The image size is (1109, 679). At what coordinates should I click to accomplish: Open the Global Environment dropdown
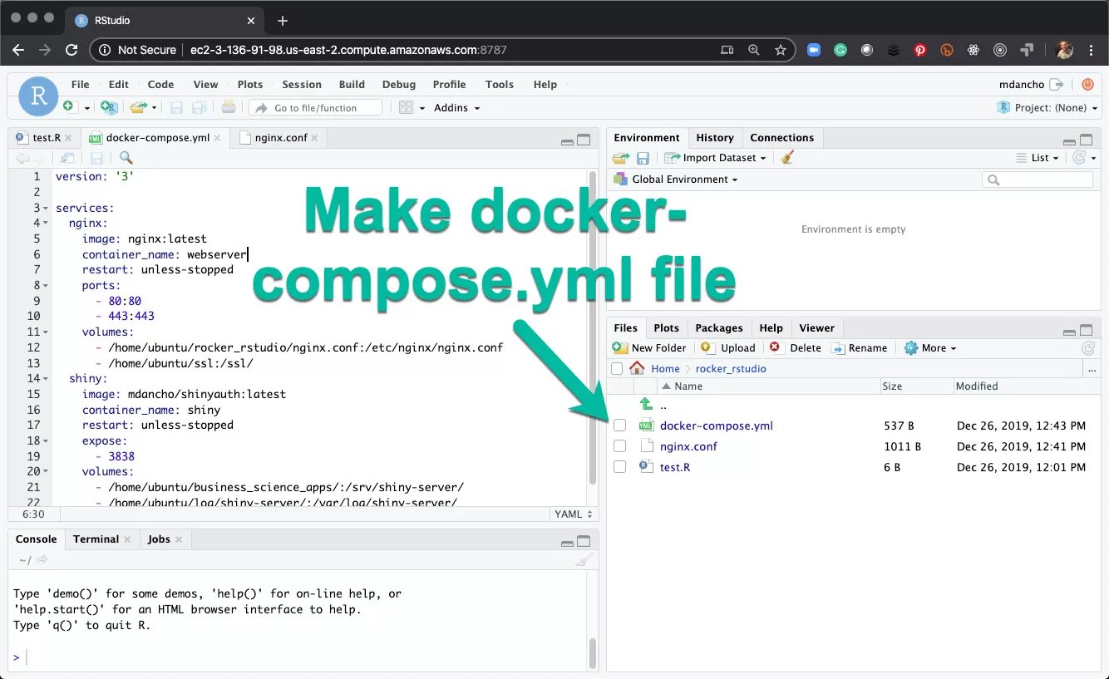pyautogui.click(x=675, y=179)
